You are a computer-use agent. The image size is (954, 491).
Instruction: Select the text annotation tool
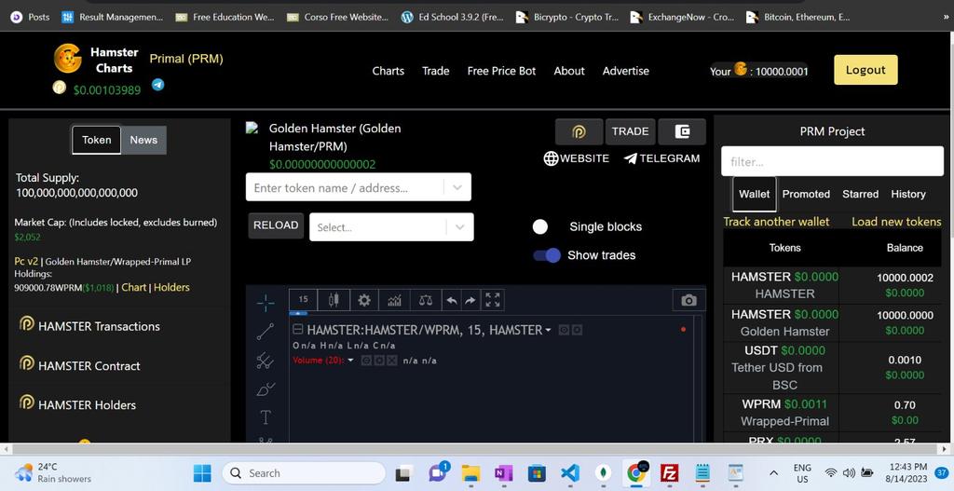coord(266,417)
